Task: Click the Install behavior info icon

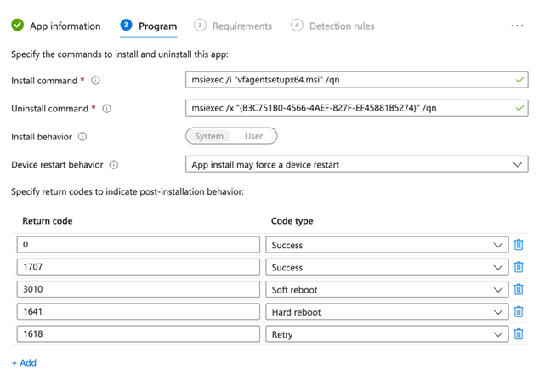Action: pyautogui.click(x=82, y=137)
